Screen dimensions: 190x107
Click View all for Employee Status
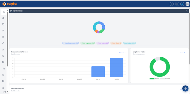click(x=183, y=53)
